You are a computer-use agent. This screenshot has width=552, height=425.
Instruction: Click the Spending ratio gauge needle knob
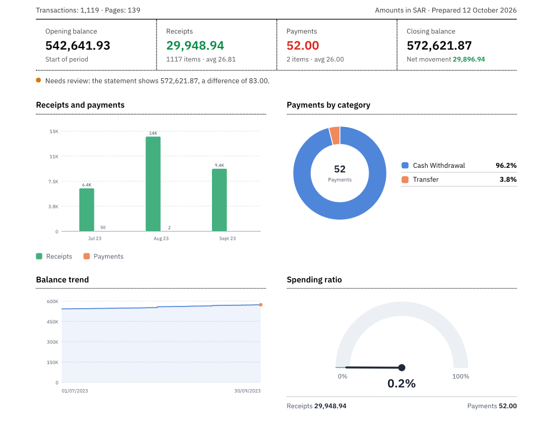point(402,367)
